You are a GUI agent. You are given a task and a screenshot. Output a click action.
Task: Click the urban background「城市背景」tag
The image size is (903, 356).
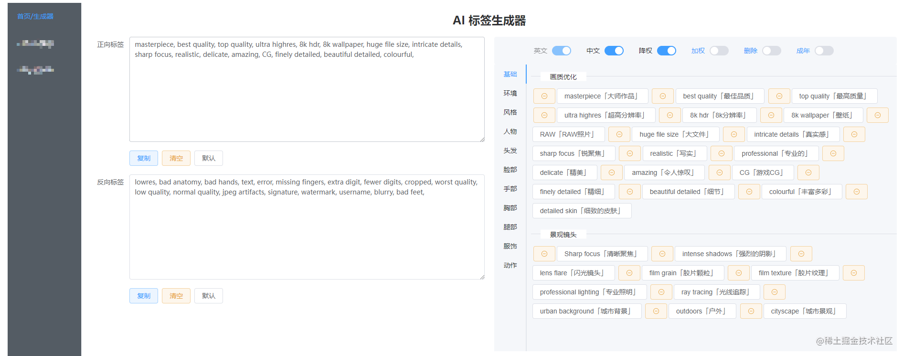pos(587,311)
